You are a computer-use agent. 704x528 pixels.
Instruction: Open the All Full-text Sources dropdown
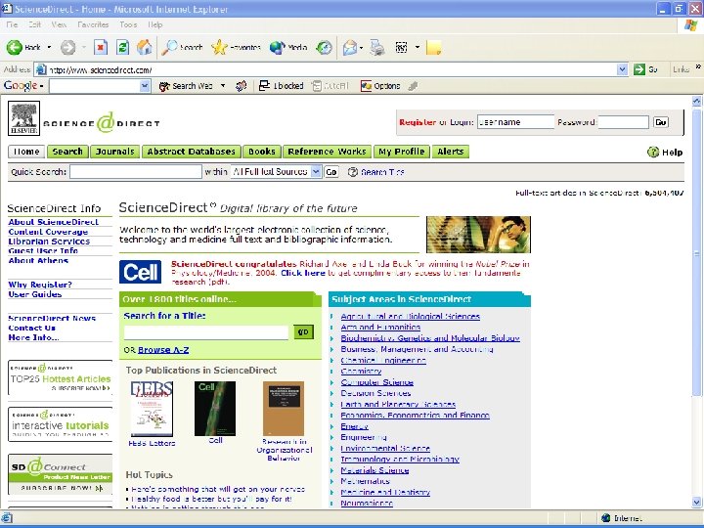[x=316, y=171]
